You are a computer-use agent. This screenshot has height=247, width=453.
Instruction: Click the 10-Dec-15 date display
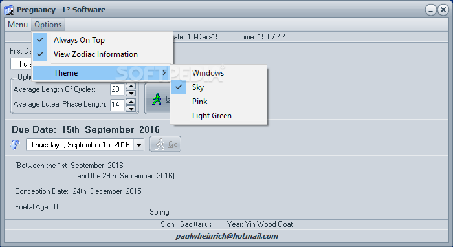(x=203, y=37)
